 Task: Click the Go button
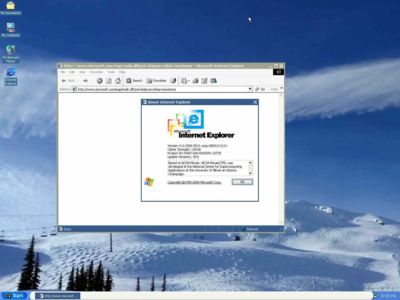[260, 89]
